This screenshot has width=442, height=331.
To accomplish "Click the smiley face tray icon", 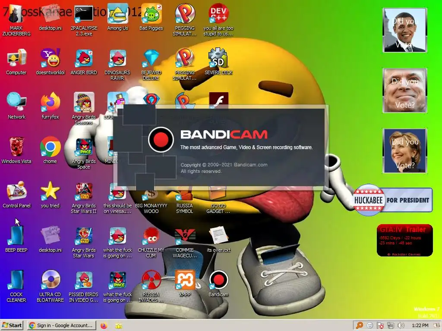I will (x=370, y=325).
